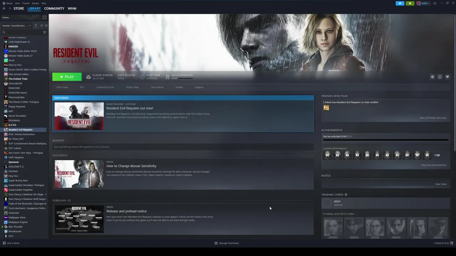Open the View menu

17,3
